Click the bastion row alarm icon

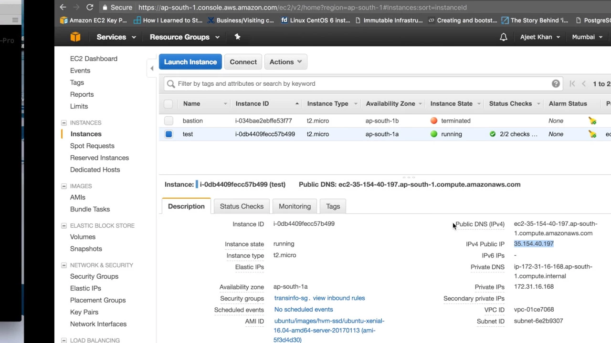point(592,121)
